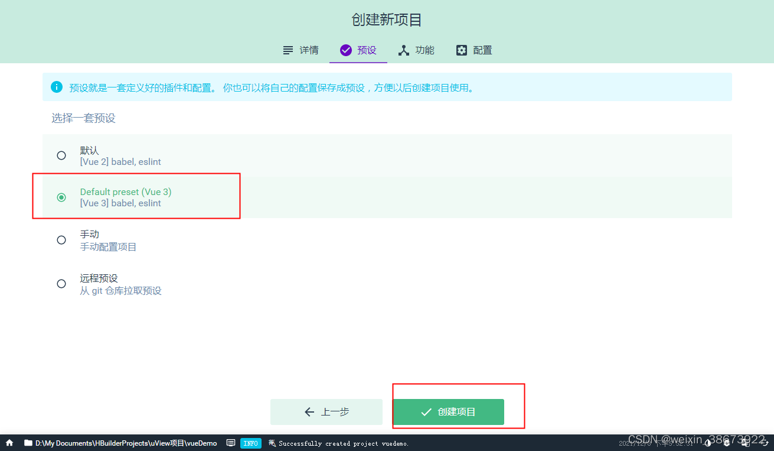Toggle the log console icon in status bar
This screenshot has height=451, width=774.
(231, 443)
